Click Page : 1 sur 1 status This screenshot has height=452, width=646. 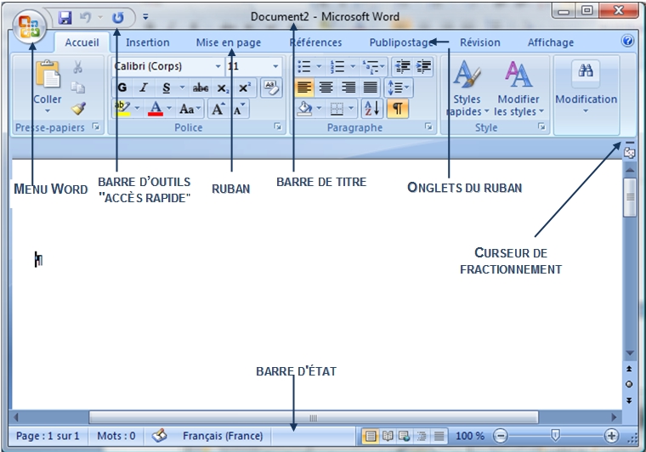48,436
